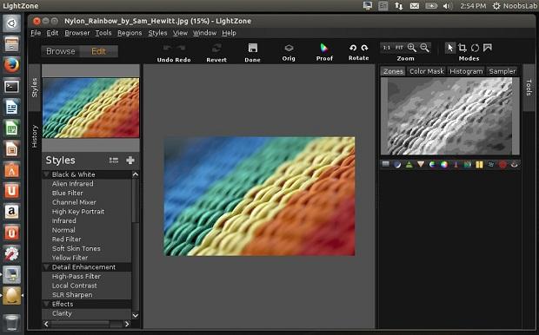Image resolution: width=539 pixels, height=335 pixels.
Task: Click the Done floppy disk icon
Action: pyautogui.click(x=253, y=48)
